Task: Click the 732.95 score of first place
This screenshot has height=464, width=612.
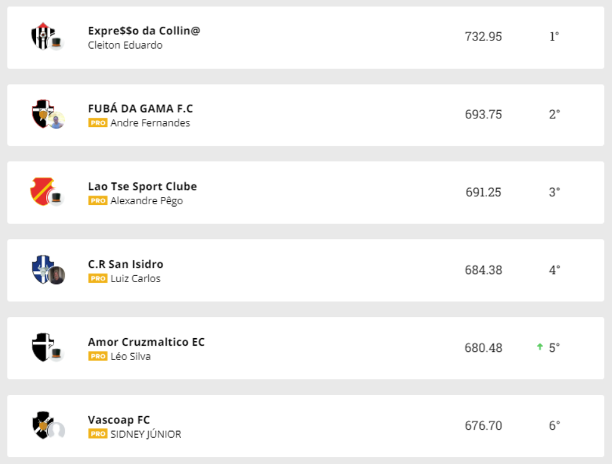Action: click(x=483, y=37)
